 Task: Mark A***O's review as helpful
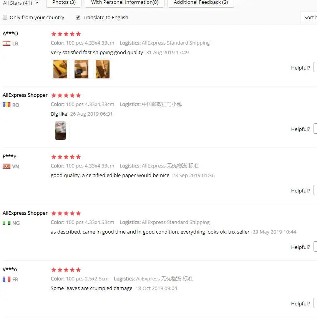[x=315, y=67]
